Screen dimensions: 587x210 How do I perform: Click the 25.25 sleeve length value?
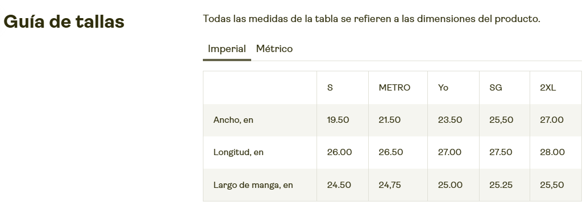coord(501,185)
